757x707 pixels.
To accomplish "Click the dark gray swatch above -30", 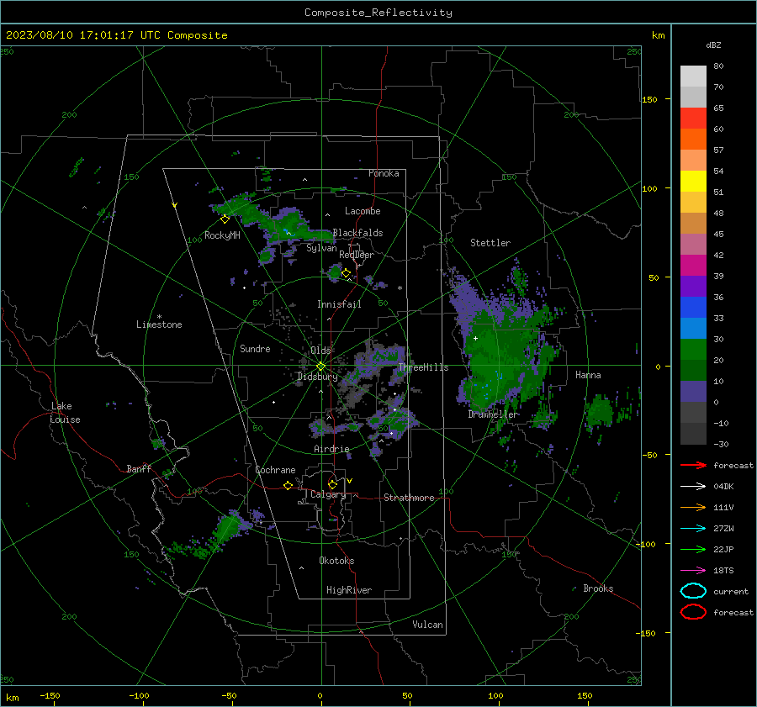I will 693,434.
